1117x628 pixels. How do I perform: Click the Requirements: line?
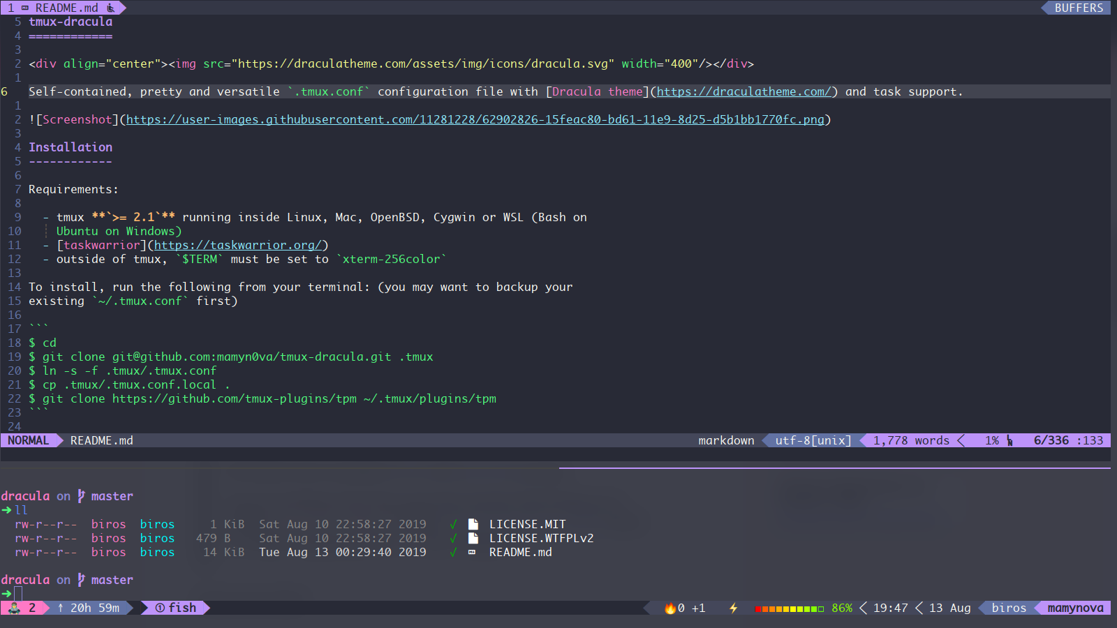pyautogui.click(x=73, y=189)
